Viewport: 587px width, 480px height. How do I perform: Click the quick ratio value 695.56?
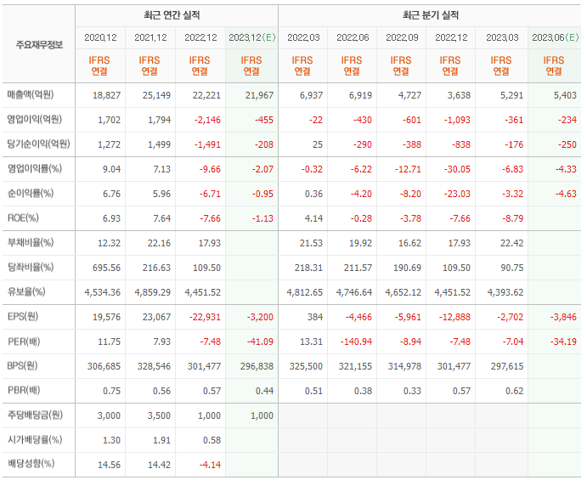point(107,268)
